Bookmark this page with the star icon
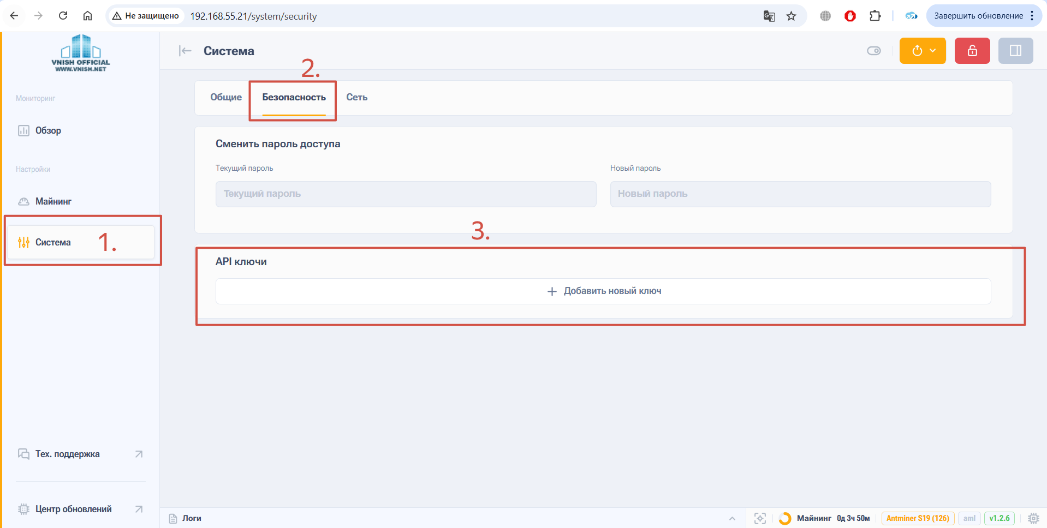This screenshot has height=528, width=1047. point(791,16)
